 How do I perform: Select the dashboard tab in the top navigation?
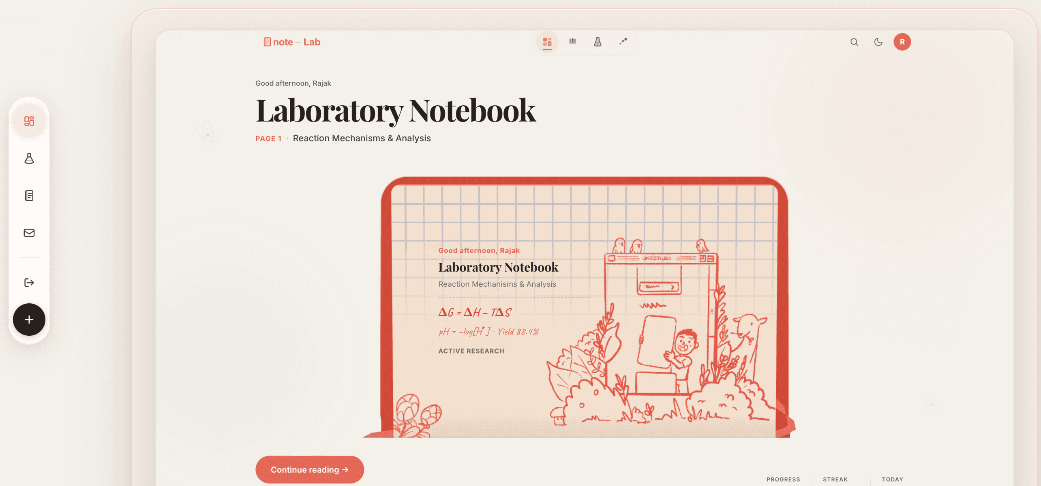pos(547,42)
